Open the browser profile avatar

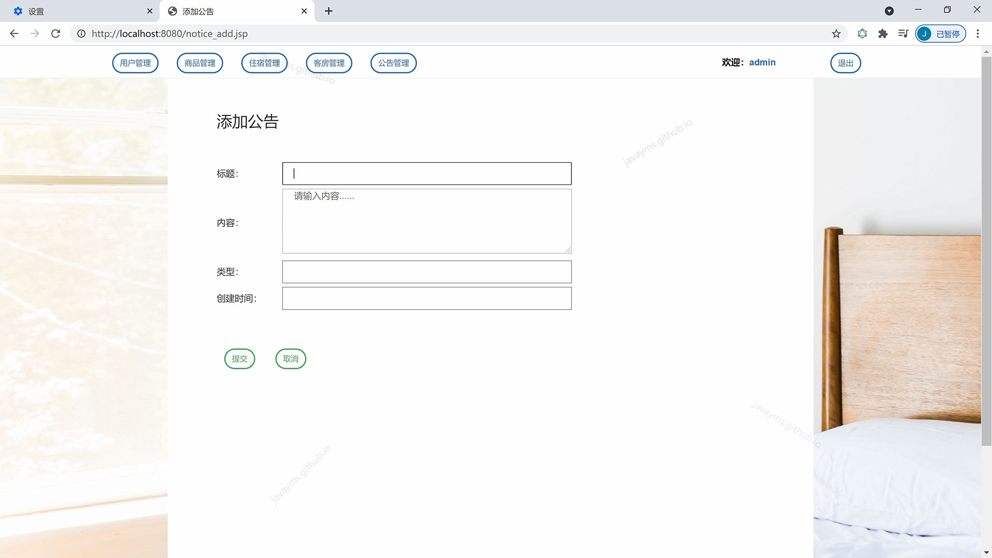(925, 34)
